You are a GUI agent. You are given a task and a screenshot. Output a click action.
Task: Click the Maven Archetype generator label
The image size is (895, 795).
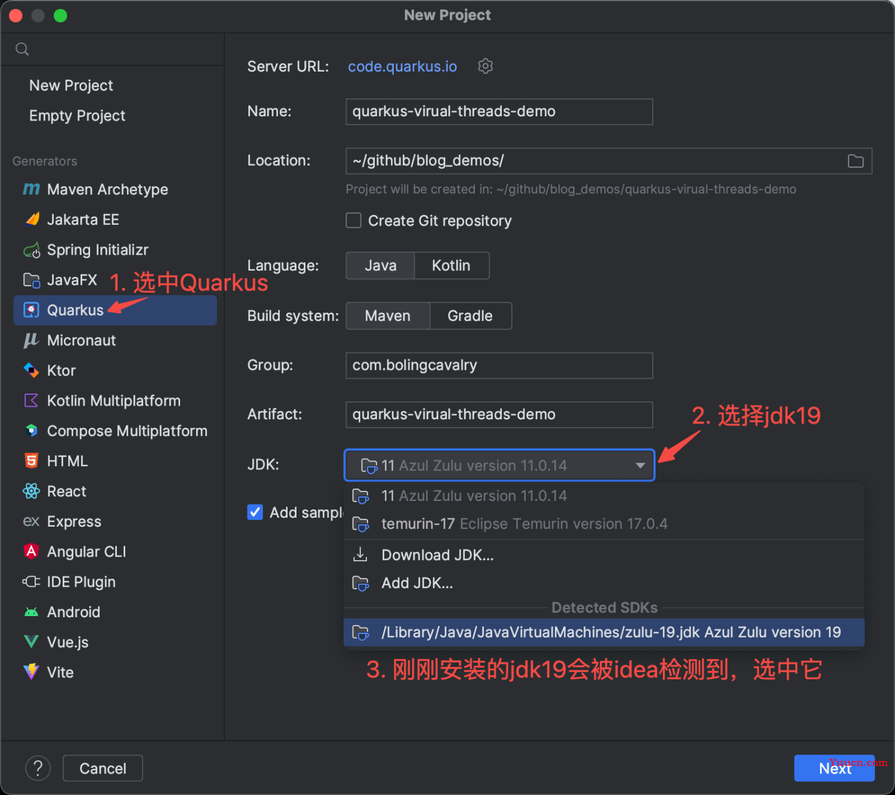[107, 190]
